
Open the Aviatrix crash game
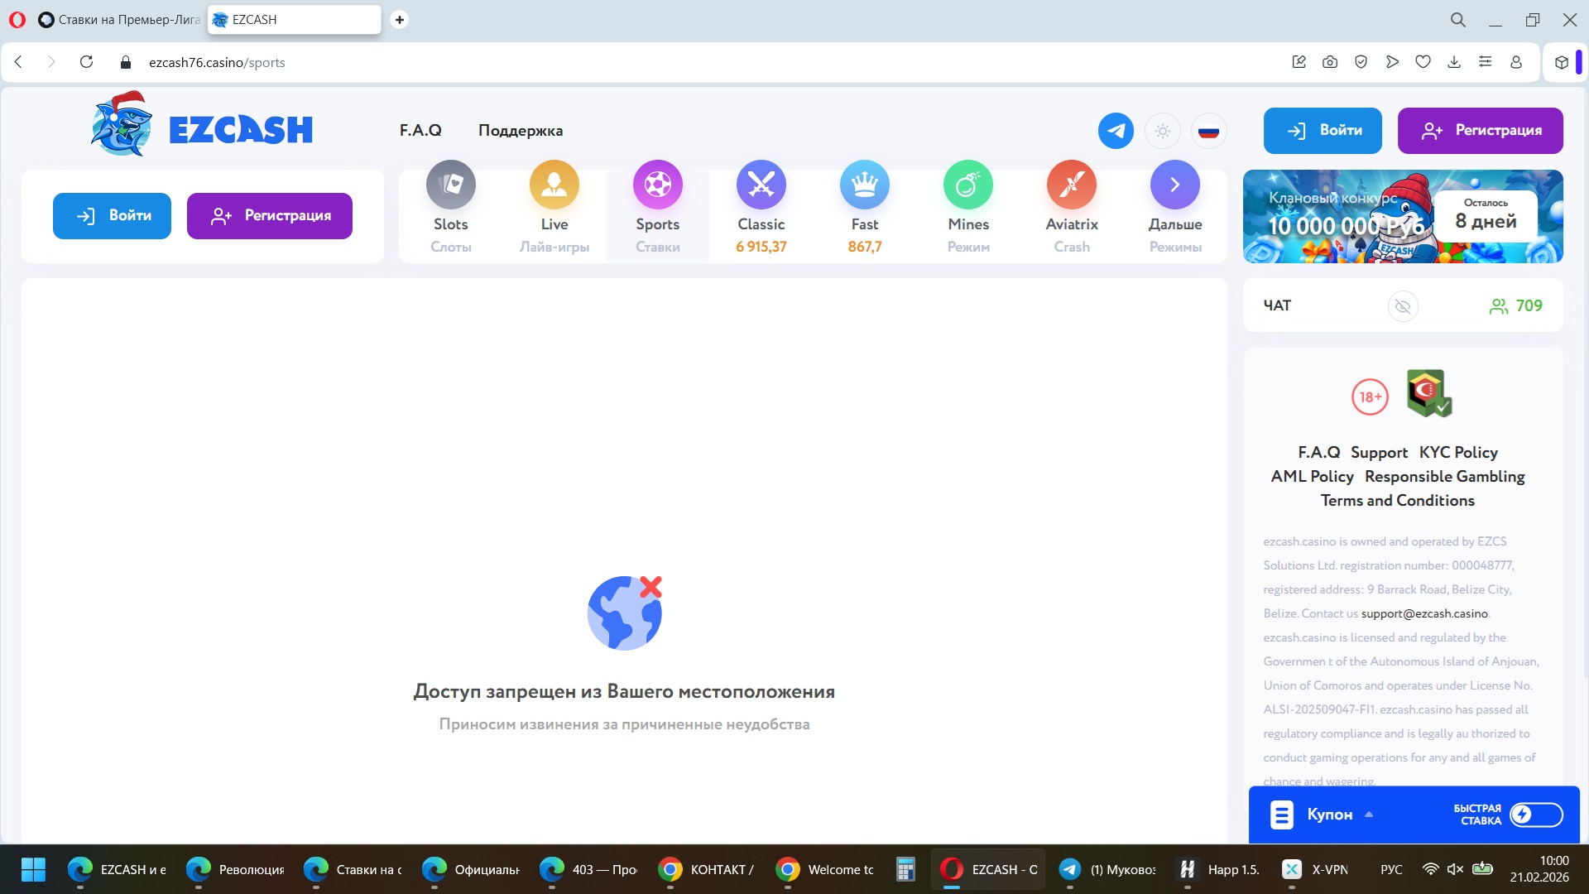tap(1071, 185)
